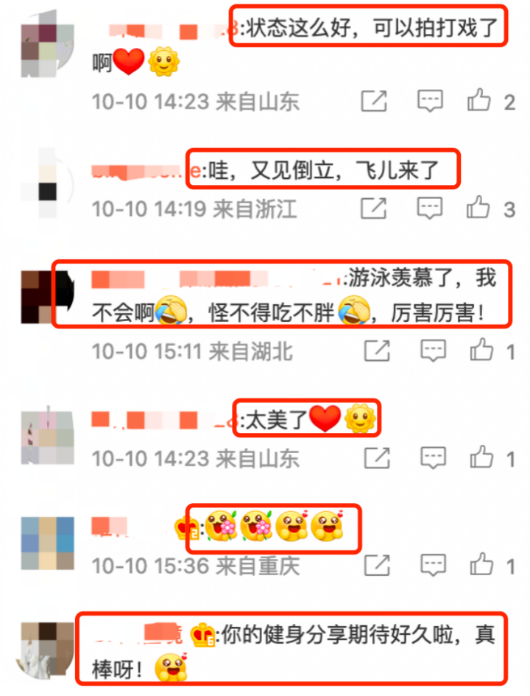
Task: Like the Zhejiang comment about 倒立
Action: coord(478,207)
